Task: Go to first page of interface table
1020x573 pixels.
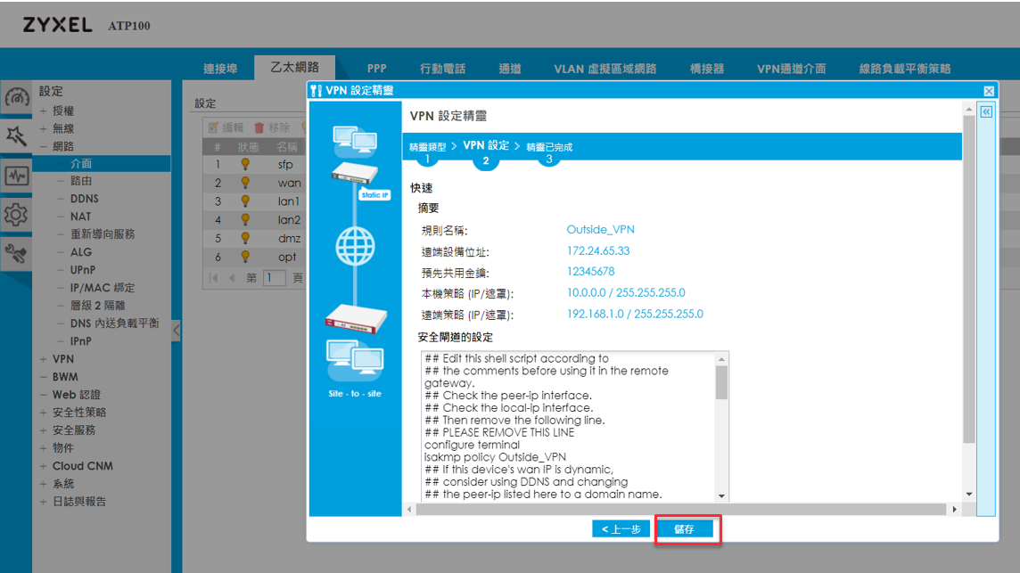Action: click(x=213, y=278)
